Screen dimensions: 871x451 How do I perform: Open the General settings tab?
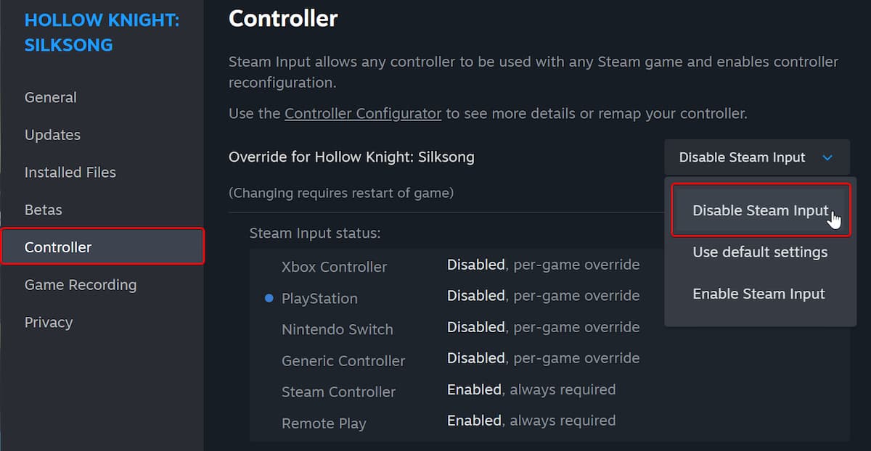51,98
